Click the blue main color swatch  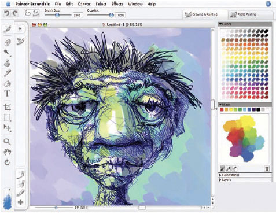coord(8,202)
